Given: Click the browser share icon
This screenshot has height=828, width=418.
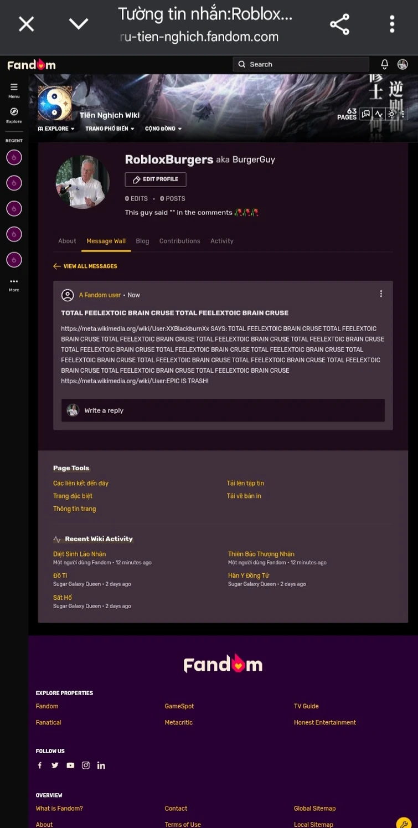Looking at the screenshot, I should [339, 24].
